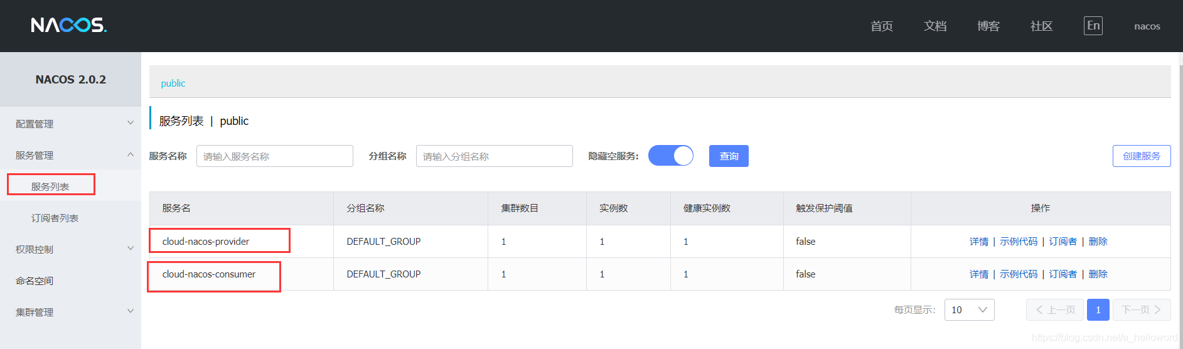Open 集群管理 sidebar section
The height and width of the screenshot is (349, 1183).
tap(35, 312)
